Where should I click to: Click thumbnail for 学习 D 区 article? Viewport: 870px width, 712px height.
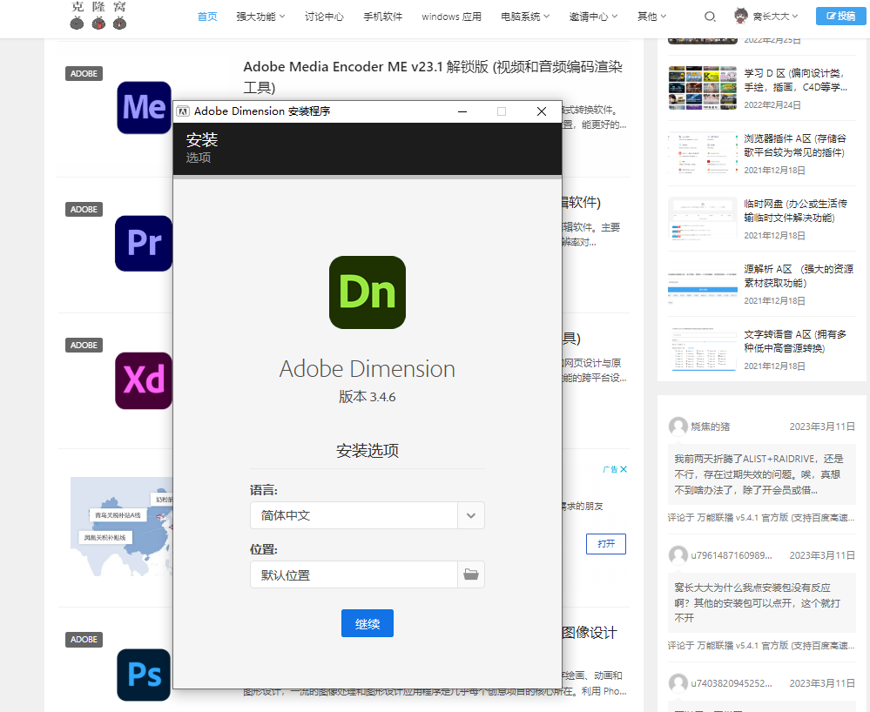(x=703, y=88)
